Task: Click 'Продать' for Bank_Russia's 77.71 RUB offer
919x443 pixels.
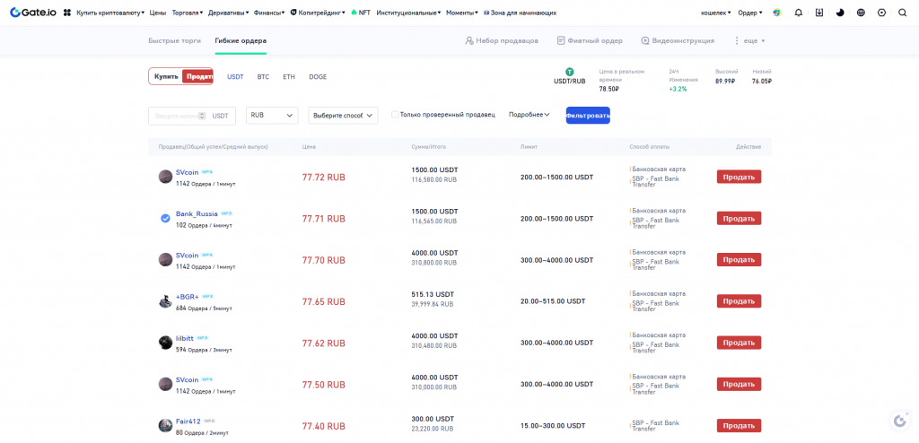Action: pos(738,218)
